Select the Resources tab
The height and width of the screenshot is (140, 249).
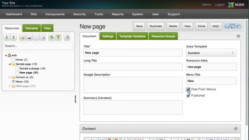(12, 28)
